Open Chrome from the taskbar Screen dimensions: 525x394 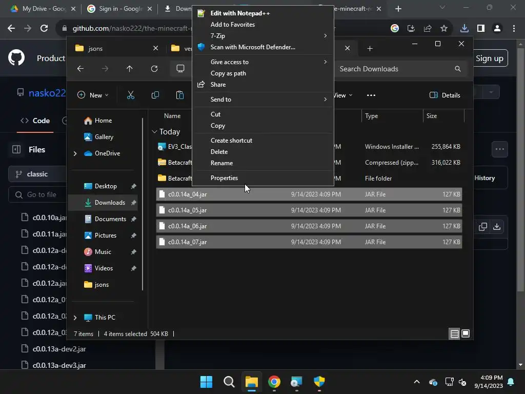click(274, 381)
